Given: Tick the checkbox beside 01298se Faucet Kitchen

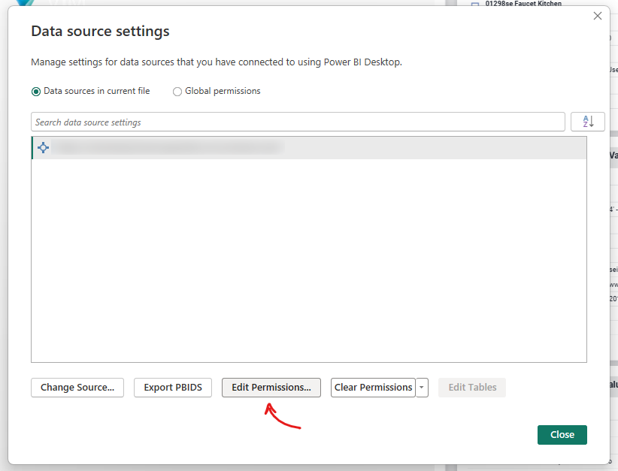Looking at the screenshot, I should 475,5.
